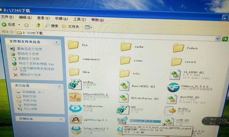This screenshot has width=229, height=137.
Task: Select the cache folder icon
Action: [x=126, y=47]
